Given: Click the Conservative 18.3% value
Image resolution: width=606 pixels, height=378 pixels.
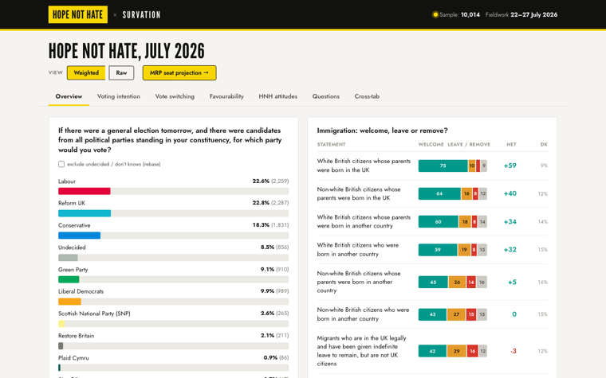Looking at the screenshot, I should click(x=261, y=225).
